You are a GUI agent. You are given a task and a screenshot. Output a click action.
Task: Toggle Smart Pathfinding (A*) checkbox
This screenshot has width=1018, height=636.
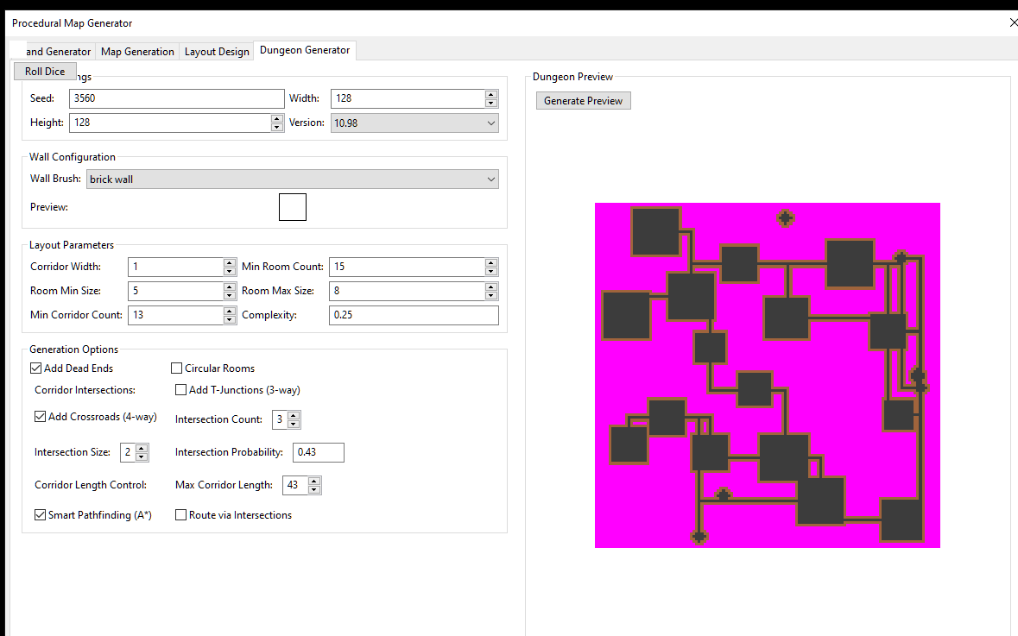(x=41, y=515)
